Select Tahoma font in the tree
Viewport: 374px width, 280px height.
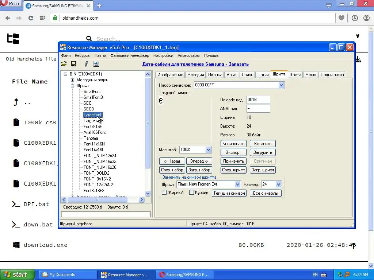91,138
